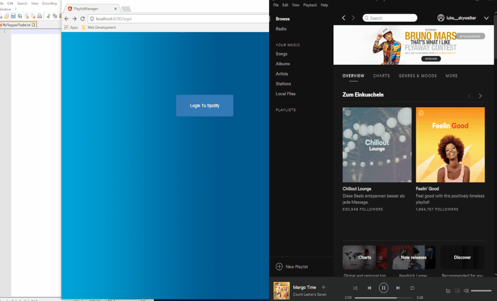Open the Spotify play queue icon
This screenshot has width=497, height=301.
click(x=448, y=291)
